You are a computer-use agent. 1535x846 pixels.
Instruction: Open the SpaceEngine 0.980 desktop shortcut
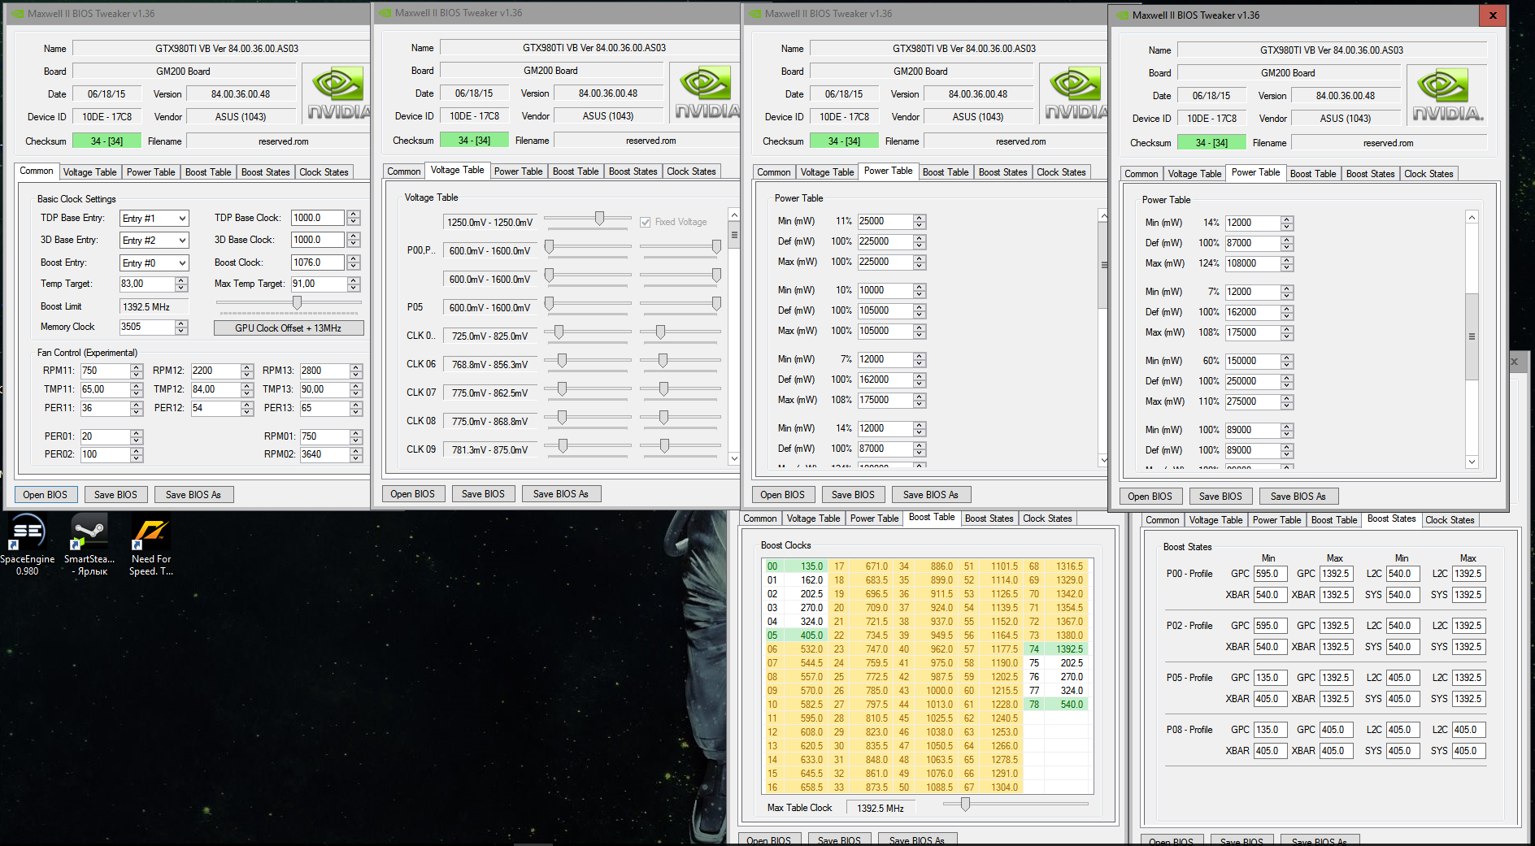pos(27,544)
